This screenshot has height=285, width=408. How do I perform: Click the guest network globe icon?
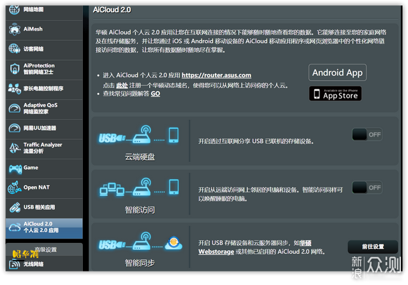15,48
